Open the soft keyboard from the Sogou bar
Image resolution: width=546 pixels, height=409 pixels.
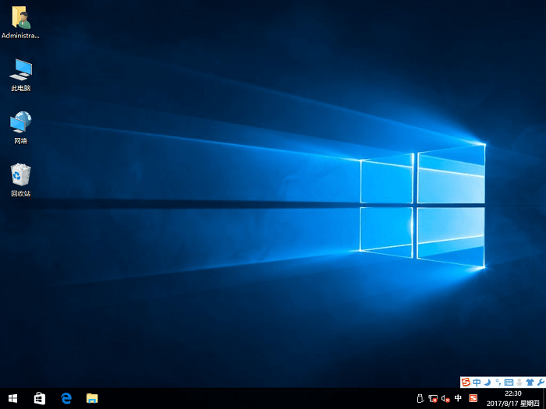tap(509, 383)
